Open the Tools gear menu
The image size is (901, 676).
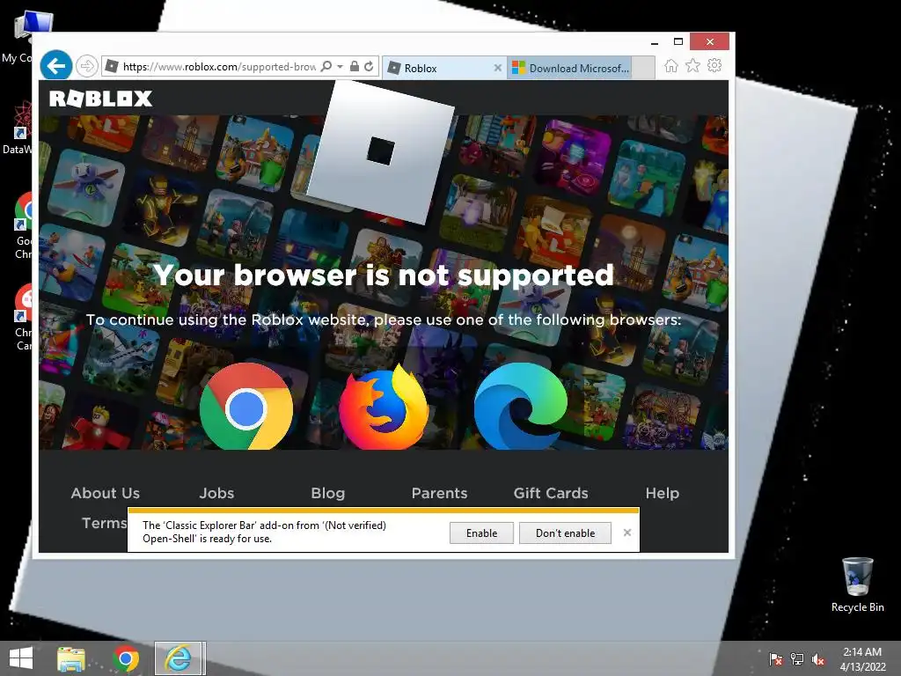(x=714, y=65)
